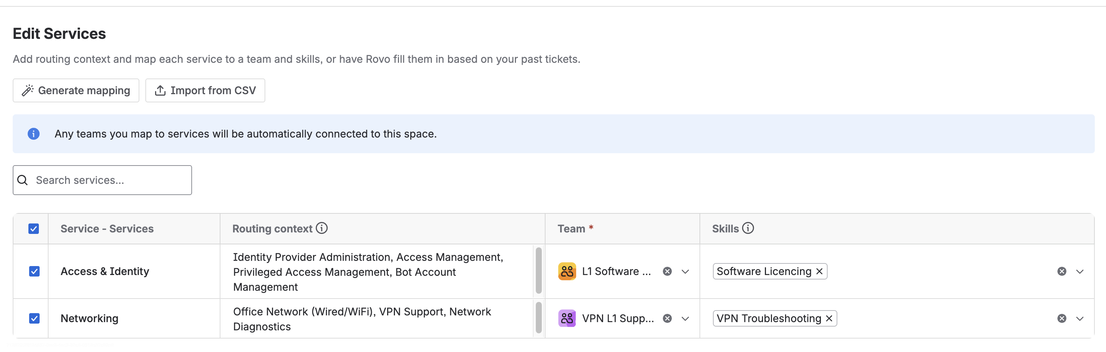Expand skills dropdown for Networking row
This screenshot has height=352, width=1106.
coord(1080,319)
